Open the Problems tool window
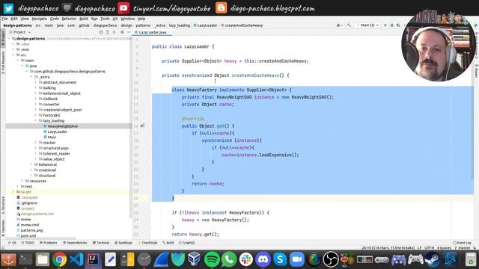 48,243
